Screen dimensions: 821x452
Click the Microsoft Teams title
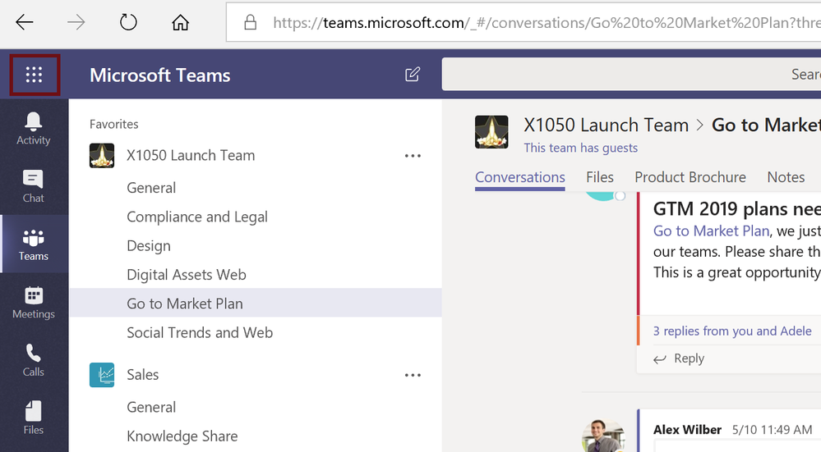(160, 75)
